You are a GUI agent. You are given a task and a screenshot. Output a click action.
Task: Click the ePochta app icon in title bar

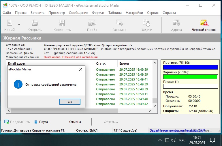point(5,5)
